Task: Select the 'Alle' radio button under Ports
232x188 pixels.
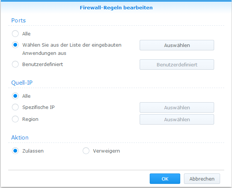Action: coord(15,34)
